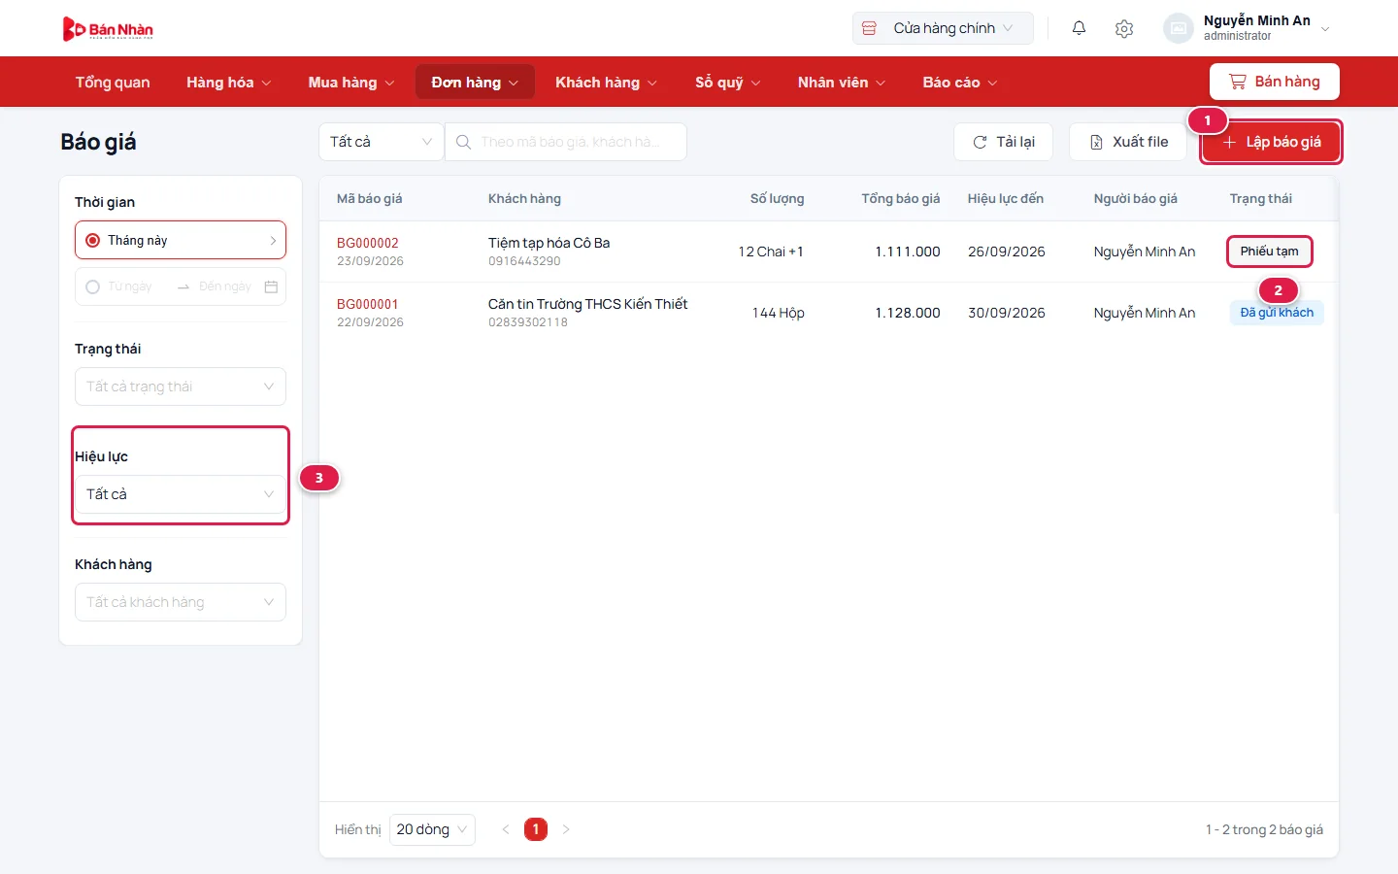Click the Đã gửi khách status badge
The width and height of the screenshot is (1398, 874).
pyautogui.click(x=1277, y=313)
